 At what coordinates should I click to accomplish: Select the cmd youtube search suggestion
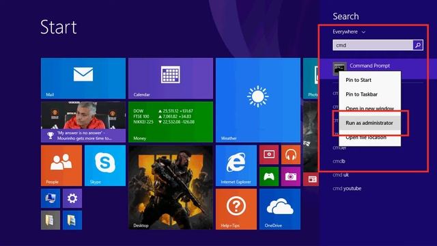point(347,189)
